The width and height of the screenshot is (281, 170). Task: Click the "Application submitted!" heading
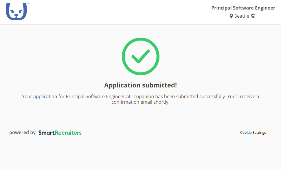point(140,85)
